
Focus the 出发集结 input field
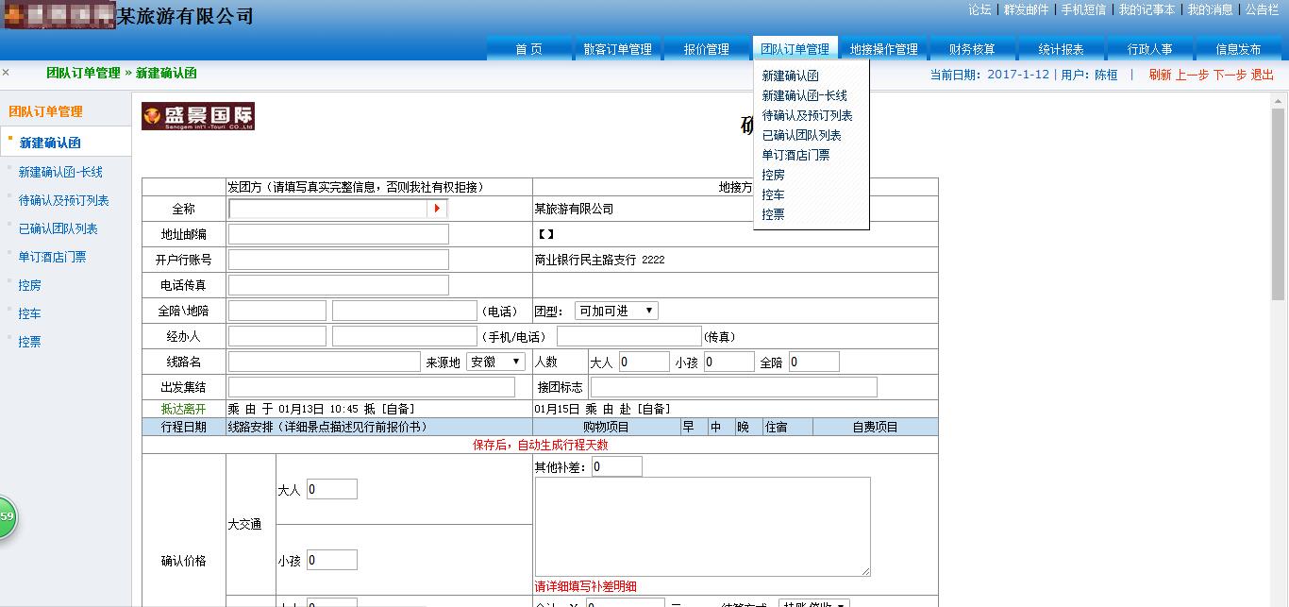click(x=372, y=387)
